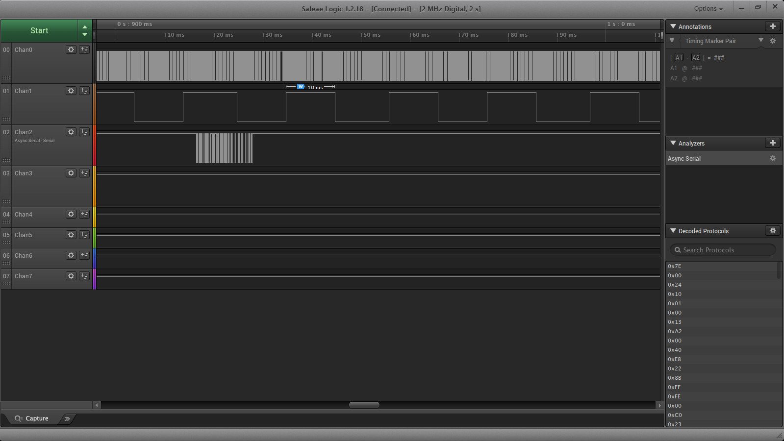
Task: Collapse the Annotations panel
Action: (673, 26)
